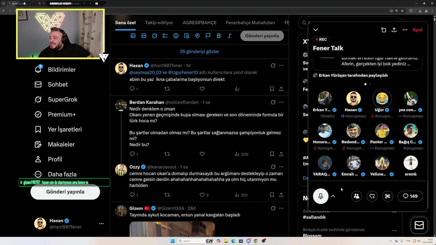Repost Ozzy's post
The image size is (436, 245).
click(x=167, y=195)
